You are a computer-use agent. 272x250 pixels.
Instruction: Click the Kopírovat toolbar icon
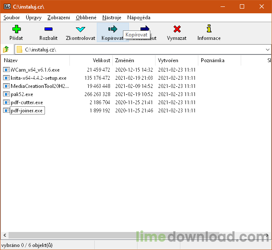[x=112, y=29]
